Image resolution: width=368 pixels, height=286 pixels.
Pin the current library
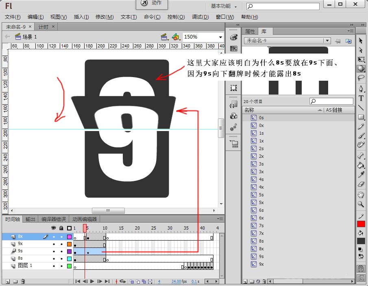[338, 41]
